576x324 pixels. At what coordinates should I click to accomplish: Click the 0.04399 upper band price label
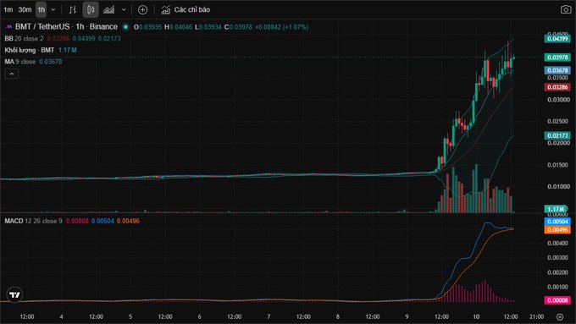[x=557, y=39]
